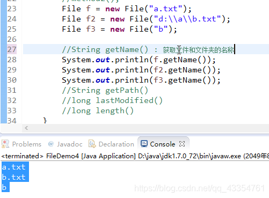This screenshot has width=269, height=198.
Task: Click the left arrow of horizontal scrollbar
Action: coord(26,128)
